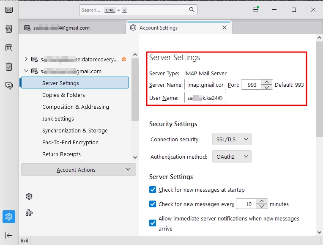Open the Address Book space
The height and width of the screenshot is (245, 323).
(8, 29)
